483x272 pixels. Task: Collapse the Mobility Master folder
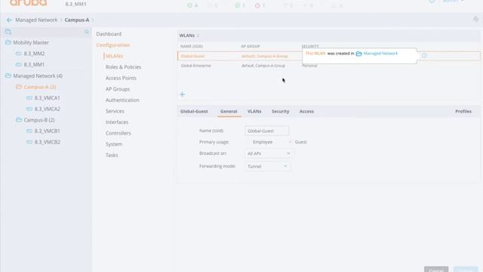pyautogui.click(x=8, y=42)
